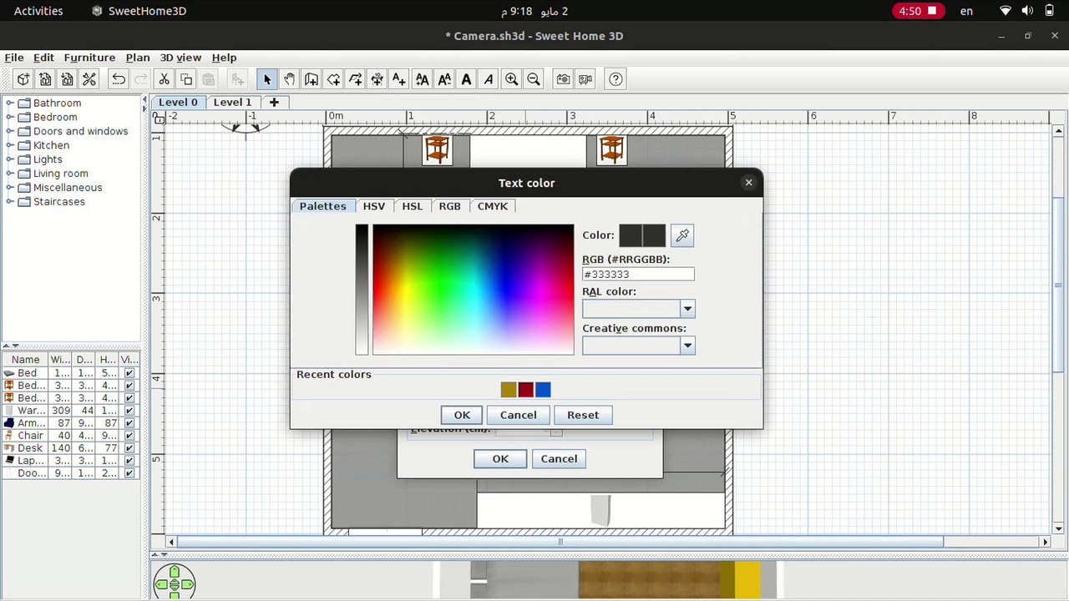Expand the Kitchen catalog category
Viewport: 1069px width, 601px height.
pyautogui.click(x=10, y=145)
